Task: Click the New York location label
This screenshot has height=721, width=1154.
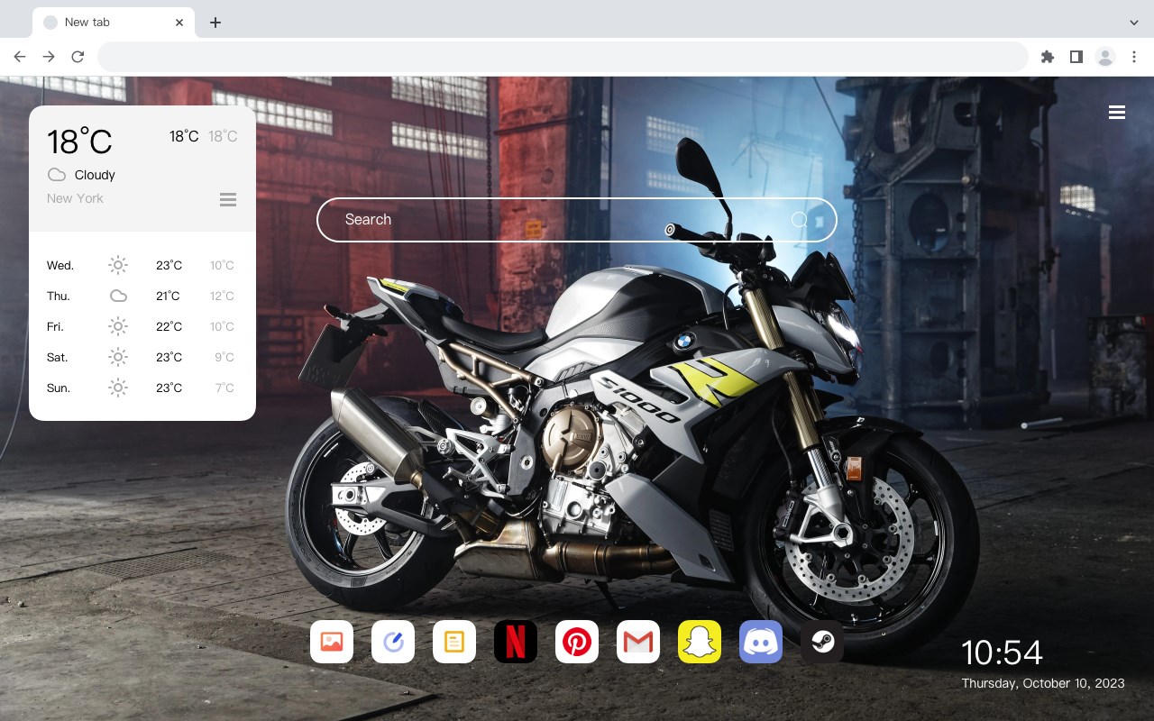Action: coord(75,198)
